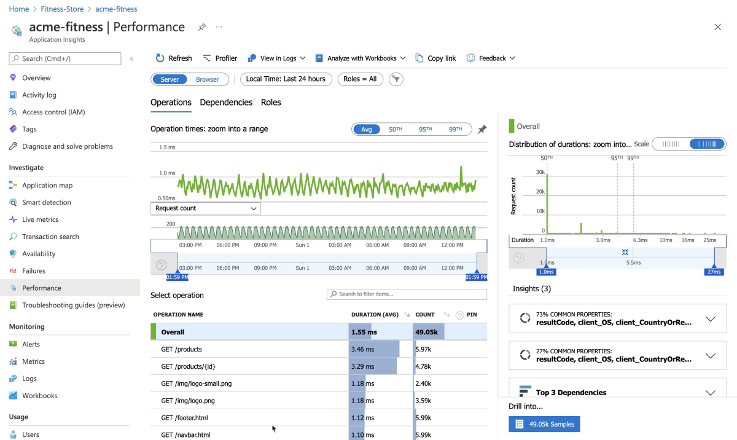Image resolution: width=737 pixels, height=440 pixels.
Task: Click the search to filter items field
Action: click(407, 294)
